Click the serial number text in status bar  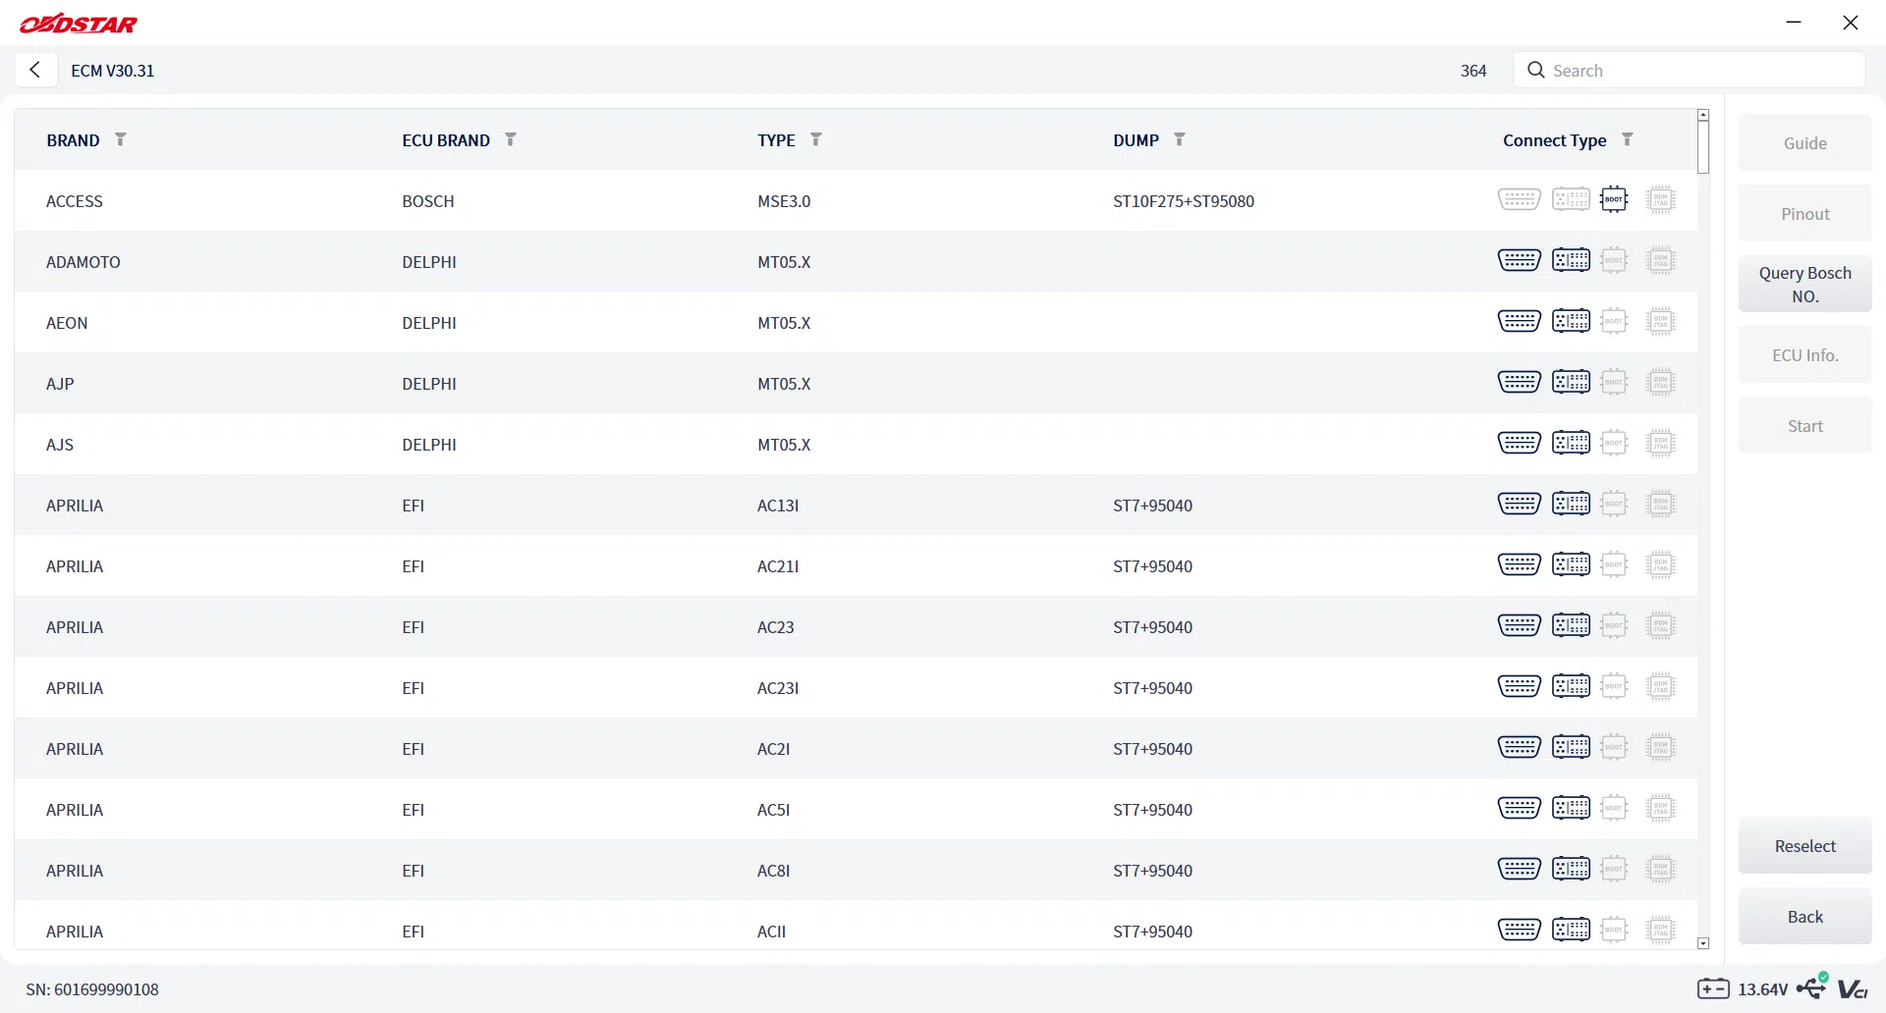[92, 989]
